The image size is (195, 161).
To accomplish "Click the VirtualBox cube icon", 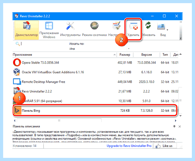I will (x=17, y=72).
